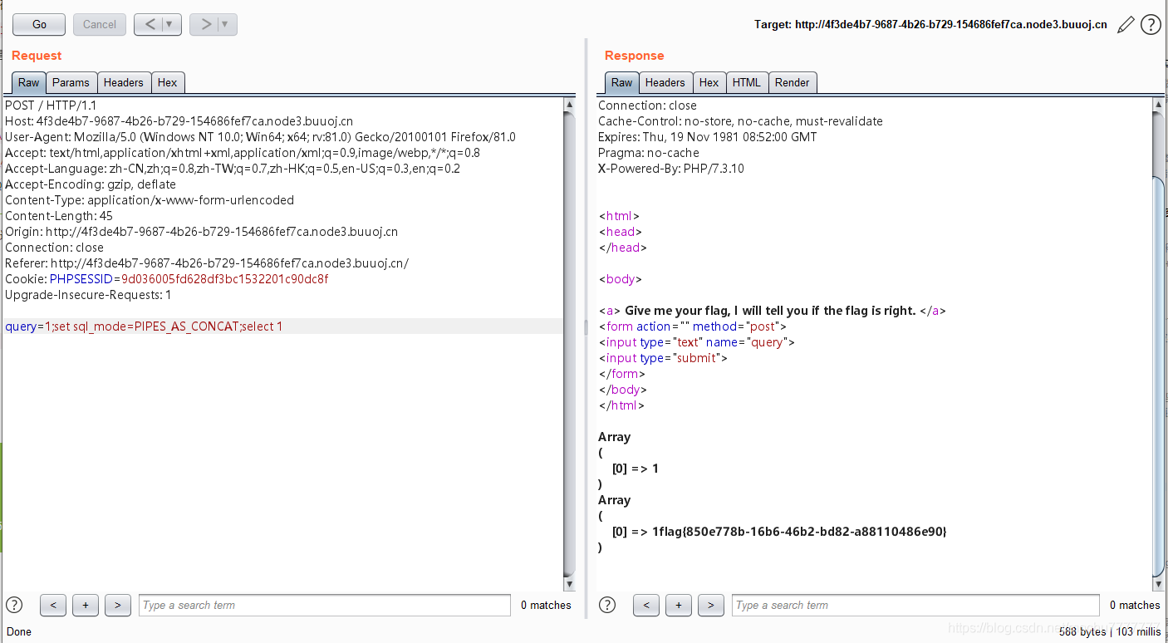Click the POST / HTTP/1.1 request line

(x=51, y=106)
